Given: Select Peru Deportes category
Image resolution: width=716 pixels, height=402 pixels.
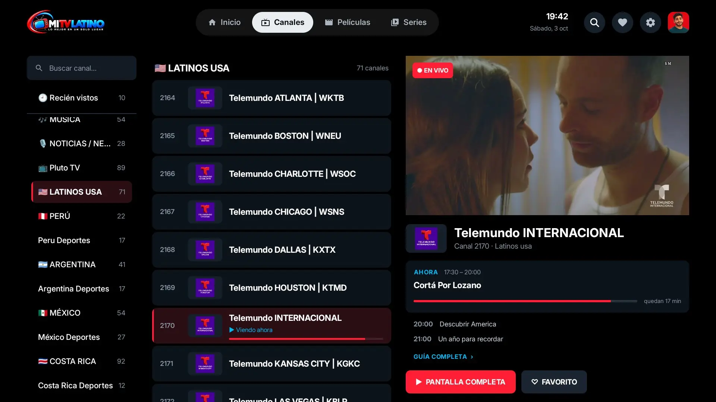Looking at the screenshot, I should pyautogui.click(x=82, y=240).
